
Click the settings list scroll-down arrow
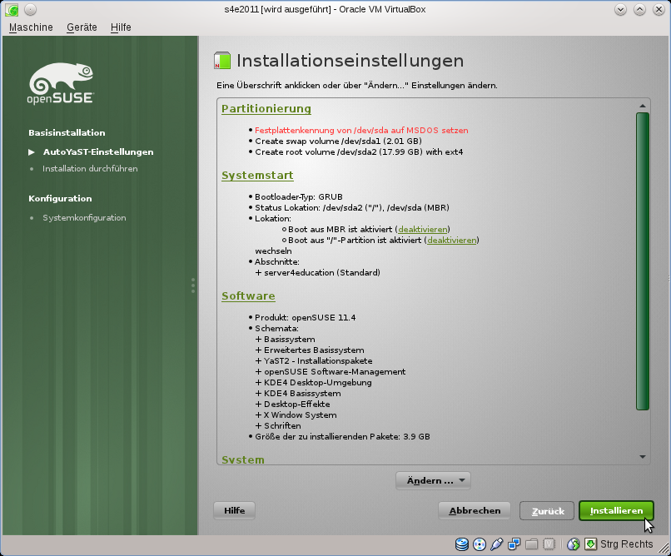[x=643, y=457]
